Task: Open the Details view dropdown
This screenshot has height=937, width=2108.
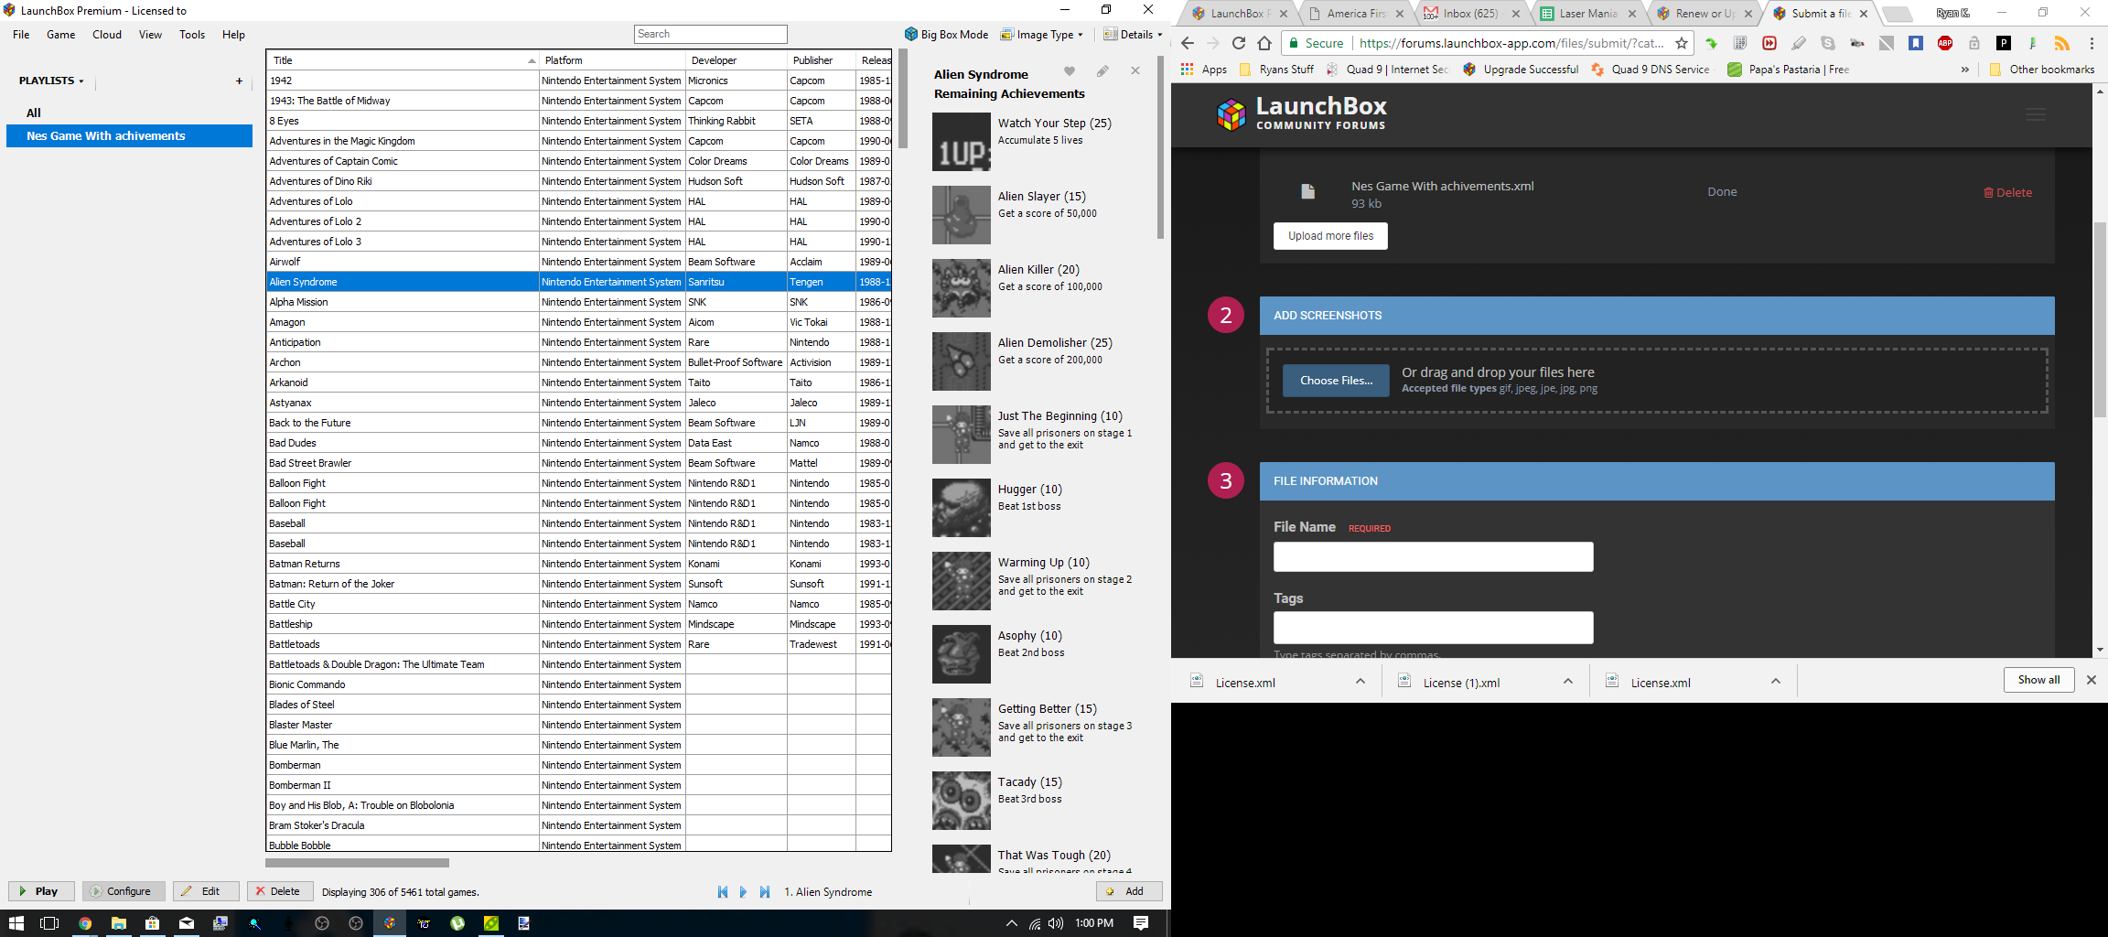Action: [x=1133, y=35]
